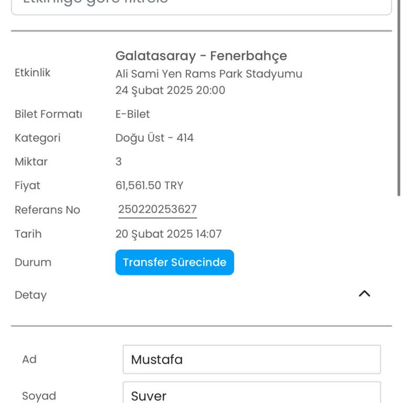The height and width of the screenshot is (403, 403).
Task: Open reference number 250220253627 link
Action: tap(157, 209)
